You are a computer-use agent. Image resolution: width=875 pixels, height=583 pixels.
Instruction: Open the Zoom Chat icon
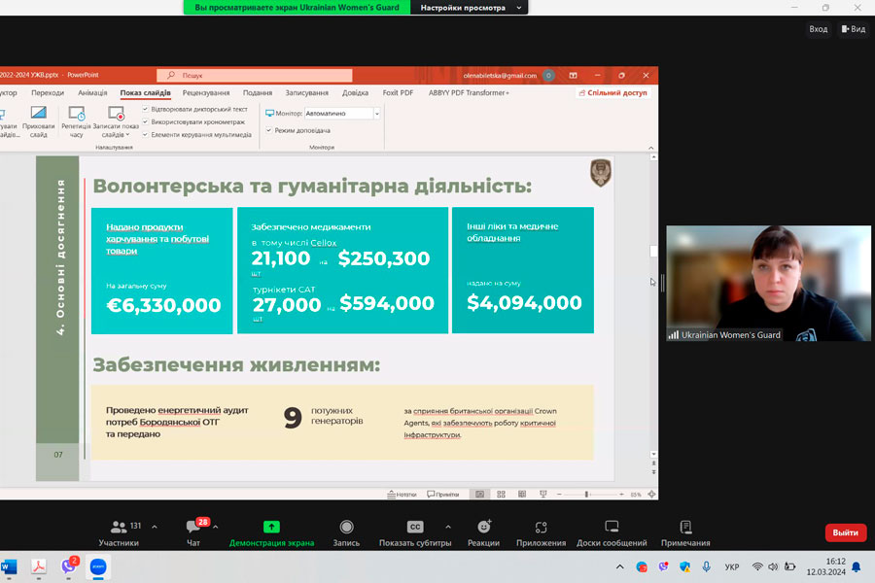click(193, 526)
